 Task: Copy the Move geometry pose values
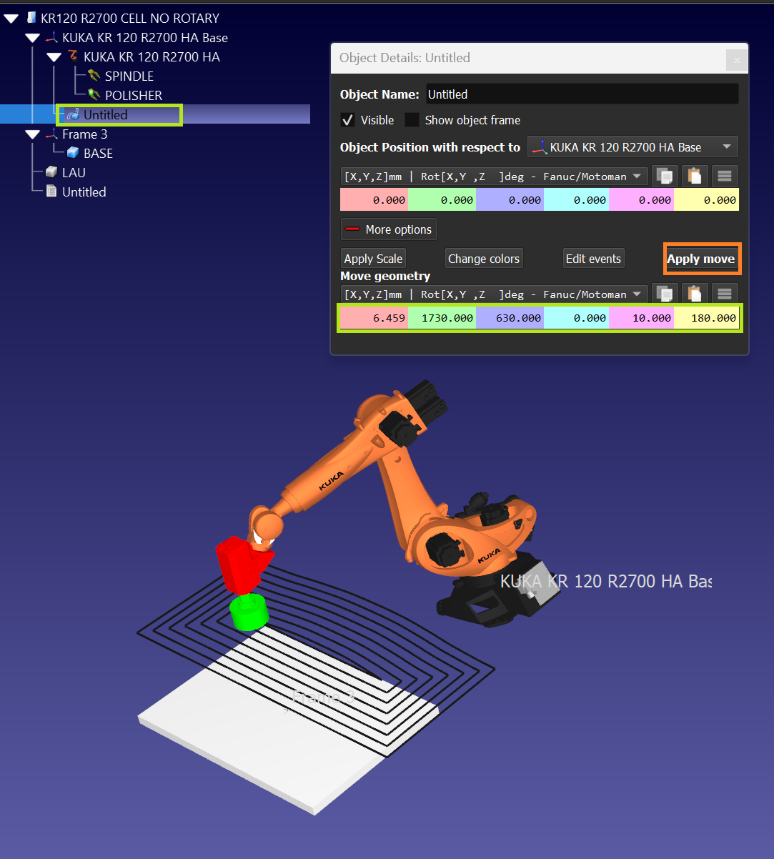666,294
